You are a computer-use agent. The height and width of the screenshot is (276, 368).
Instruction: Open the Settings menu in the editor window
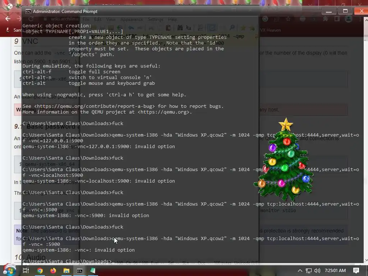pos(156,19)
